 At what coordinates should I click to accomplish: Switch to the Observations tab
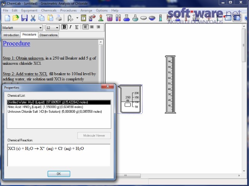(x=49, y=35)
